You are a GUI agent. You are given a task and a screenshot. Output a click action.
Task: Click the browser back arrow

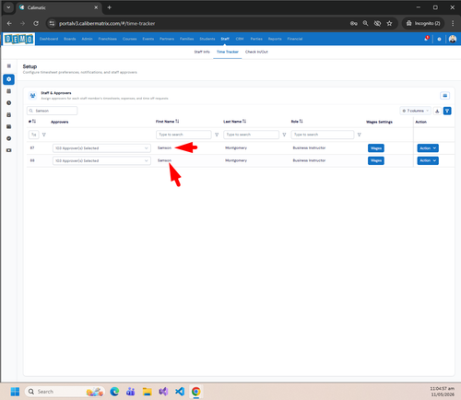click(x=9, y=23)
